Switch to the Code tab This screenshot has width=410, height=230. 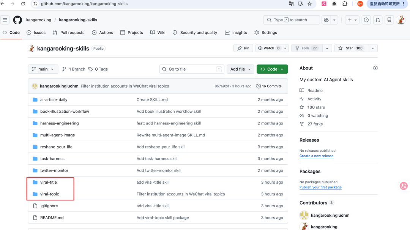(x=11, y=32)
